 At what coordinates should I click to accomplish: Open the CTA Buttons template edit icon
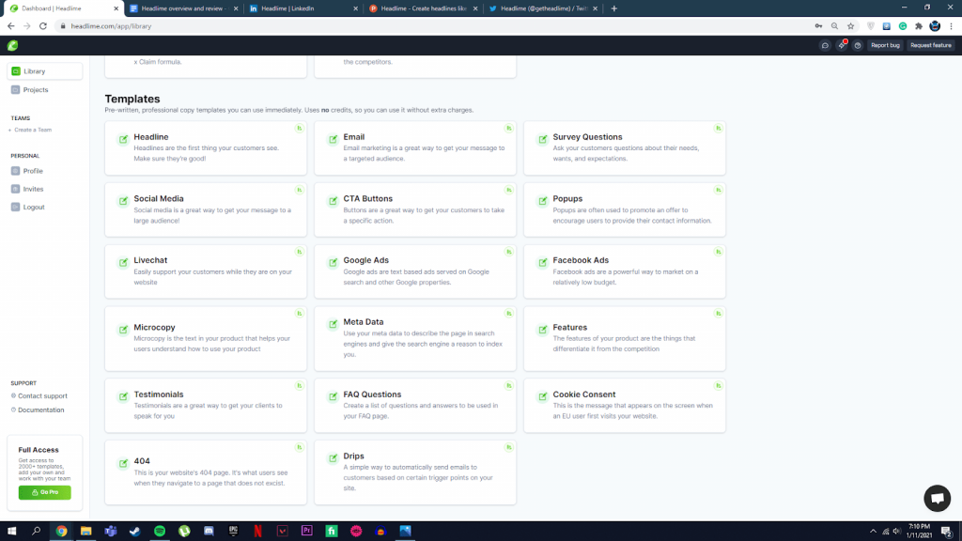click(x=334, y=201)
